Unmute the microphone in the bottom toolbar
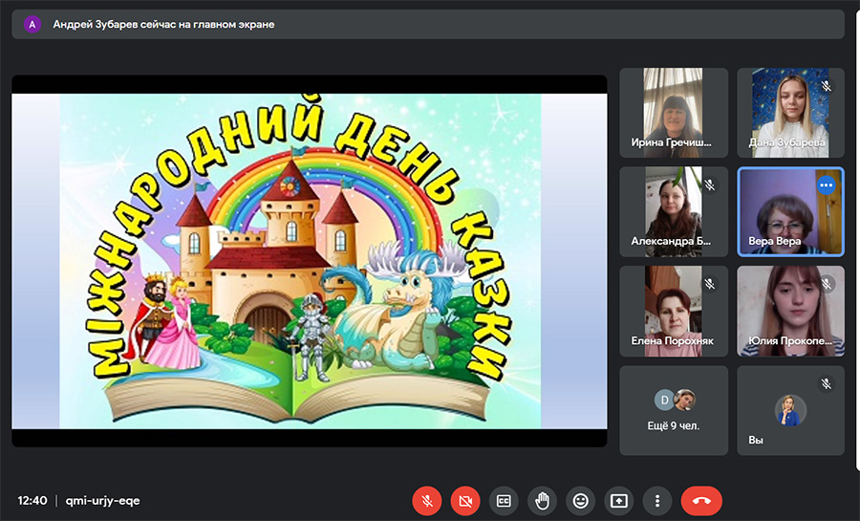Image resolution: width=860 pixels, height=521 pixels. [x=427, y=500]
